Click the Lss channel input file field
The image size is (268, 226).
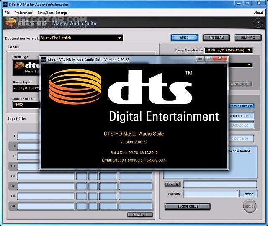coord(46,176)
